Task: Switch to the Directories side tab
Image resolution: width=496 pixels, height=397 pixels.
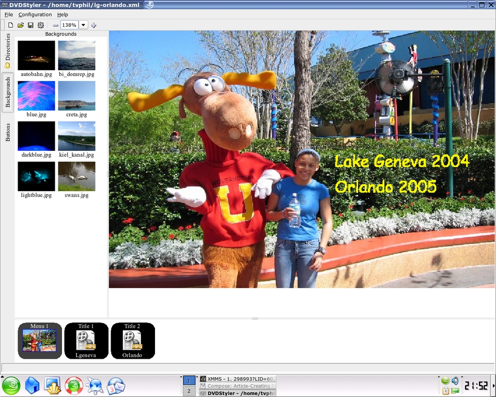Action: (x=8, y=51)
